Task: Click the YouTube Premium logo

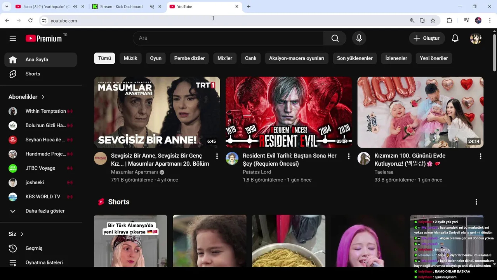Action: point(43,38)
